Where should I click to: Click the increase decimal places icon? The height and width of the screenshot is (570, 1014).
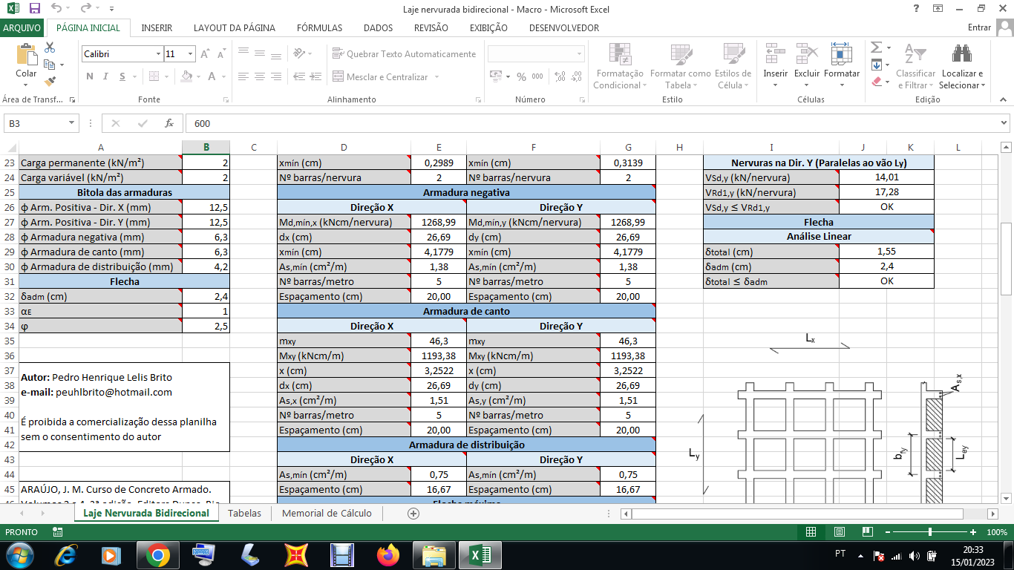tap(559, 76)
